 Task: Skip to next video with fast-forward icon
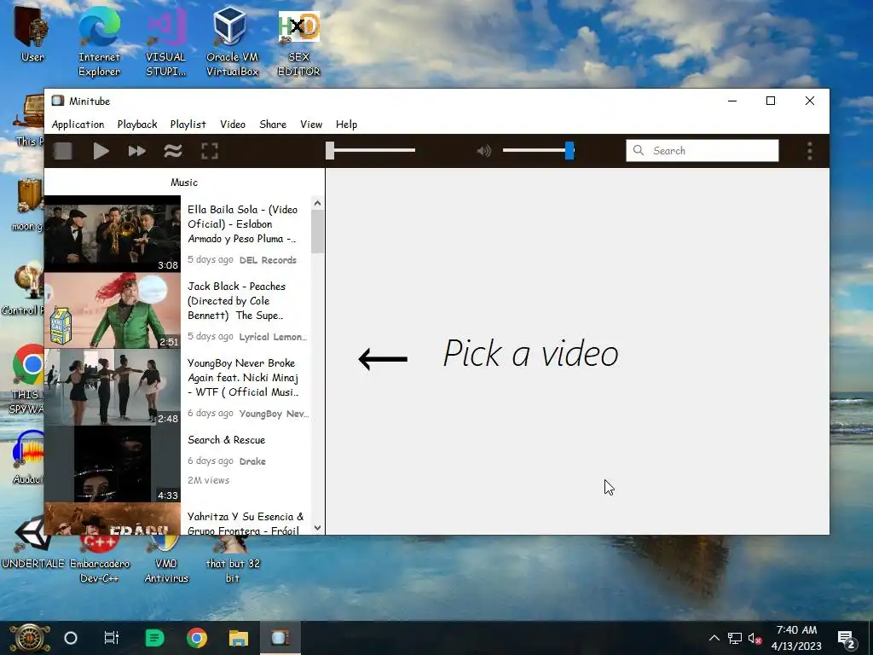click(x=137, y=151)
